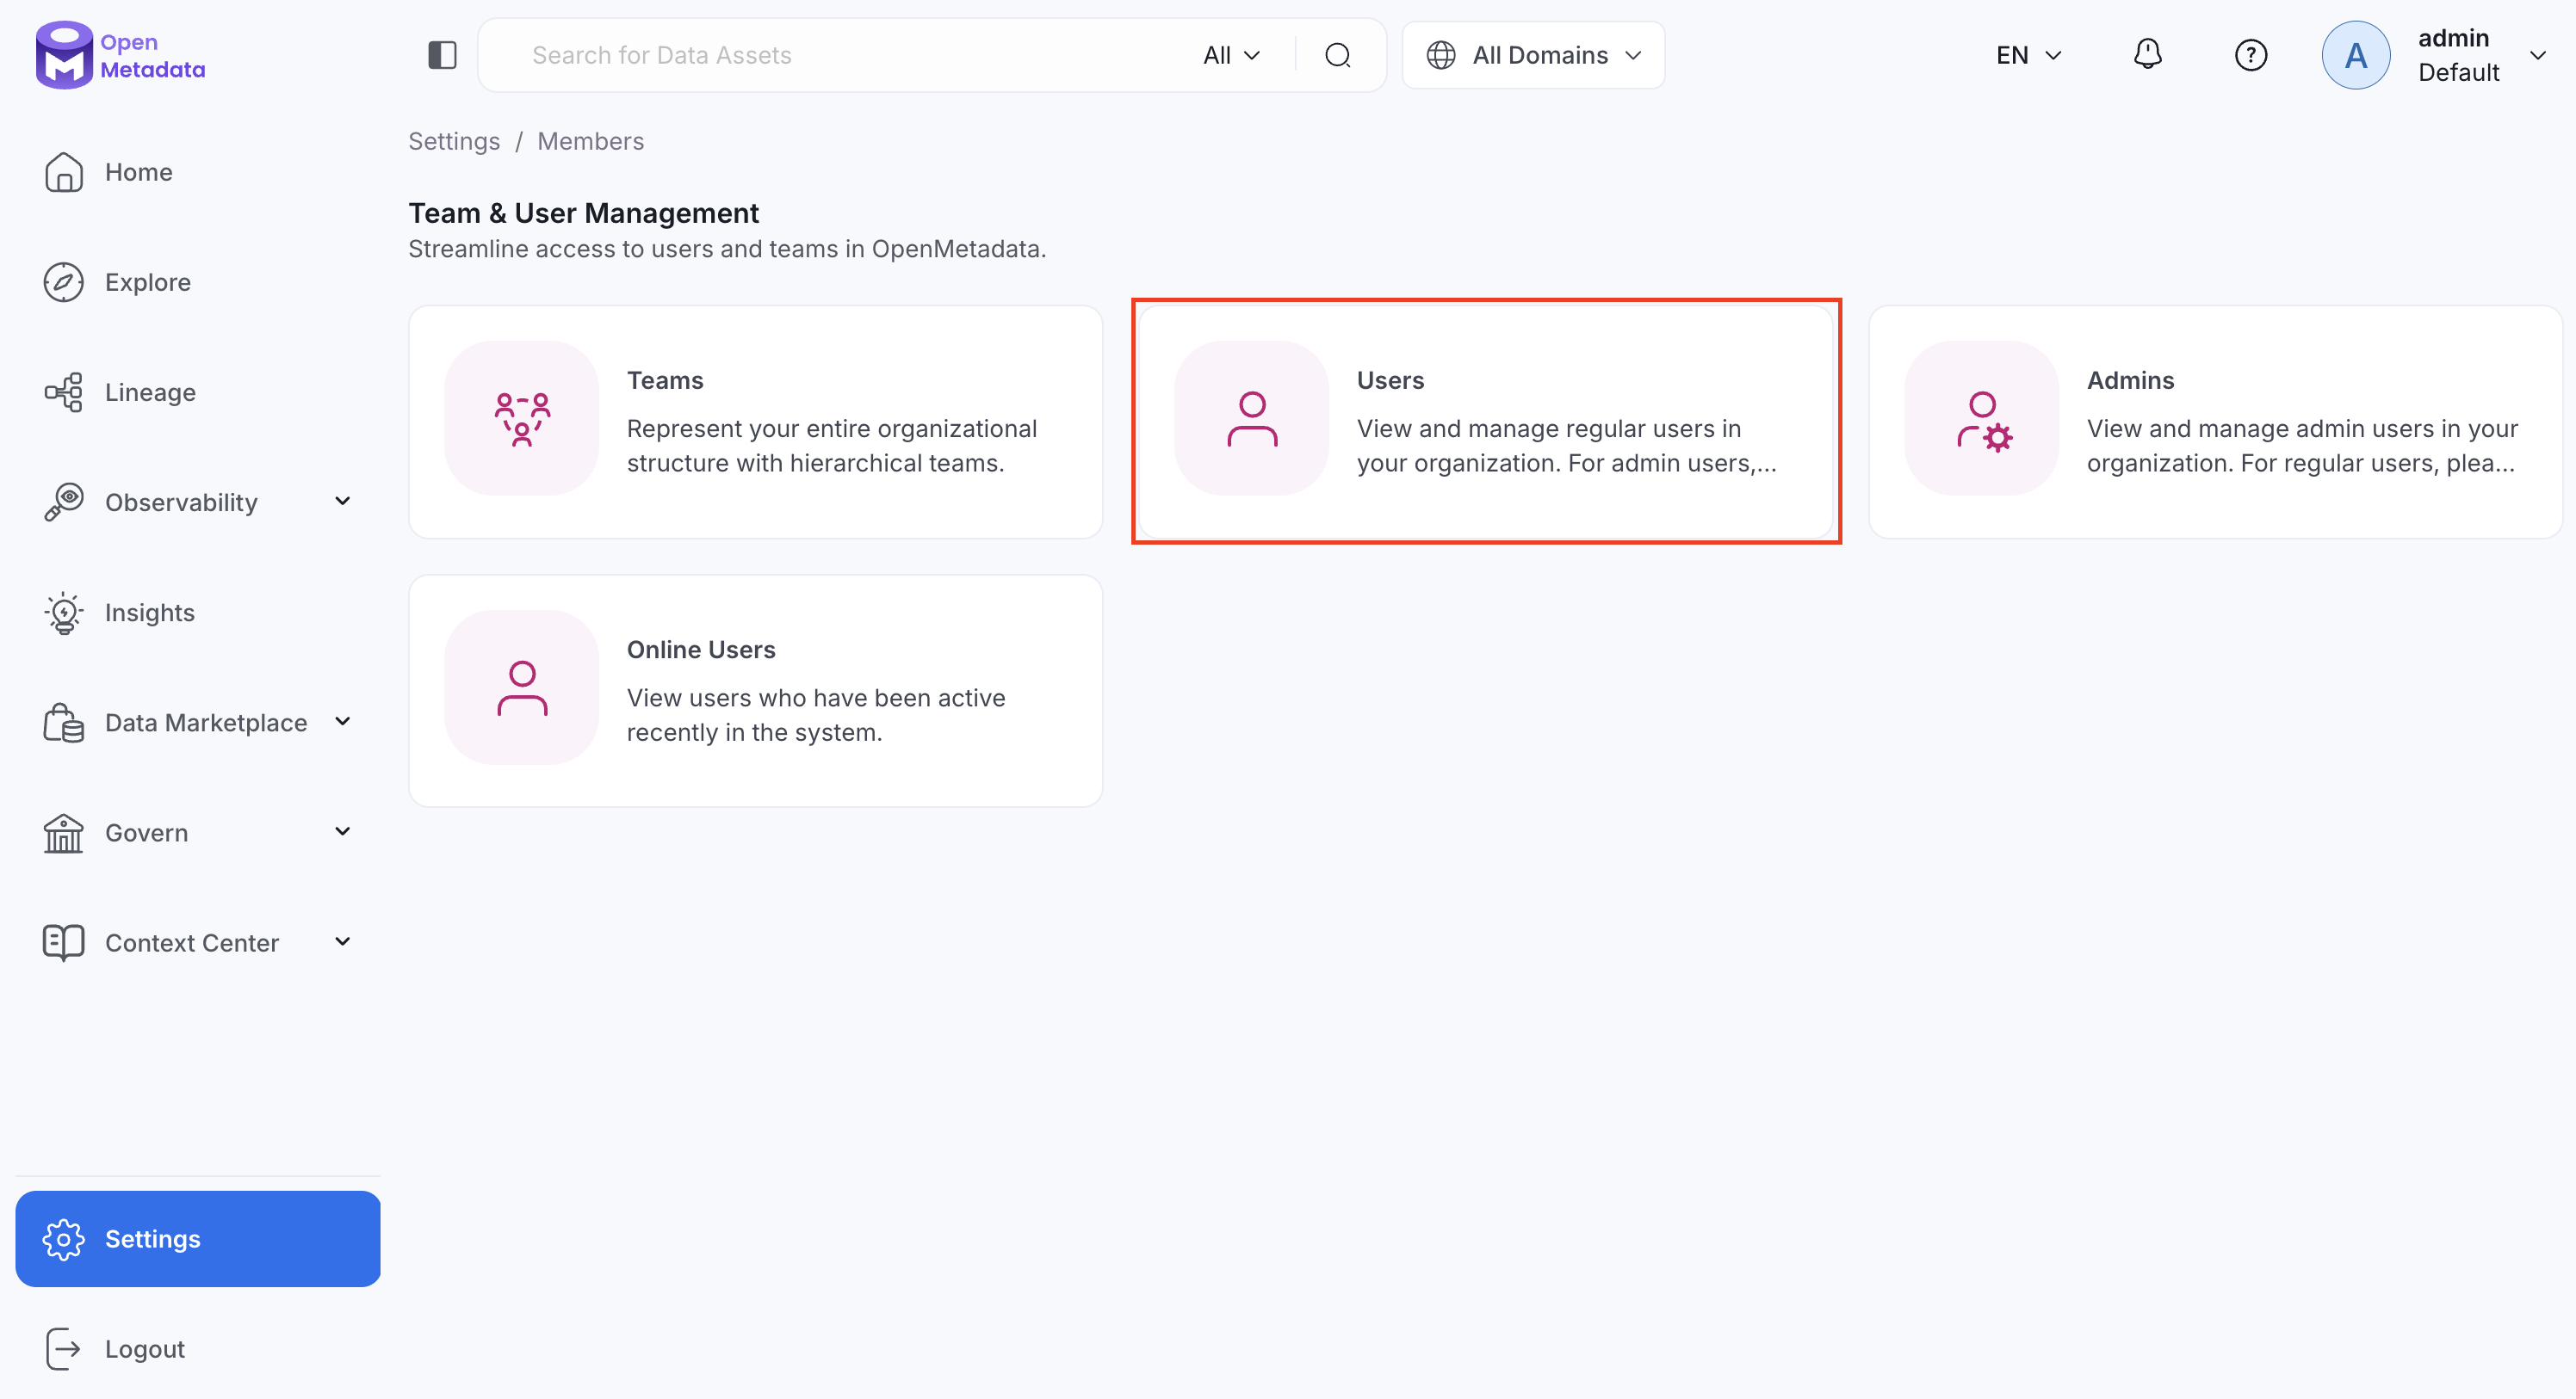Open the Admins card title
The image size is (2576, 1399).
pyautogui.click(x=2130, y=381)
